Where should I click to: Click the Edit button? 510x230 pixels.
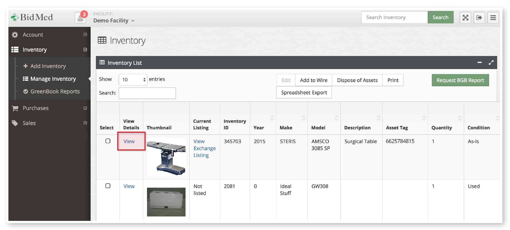(x=286, y=80)
